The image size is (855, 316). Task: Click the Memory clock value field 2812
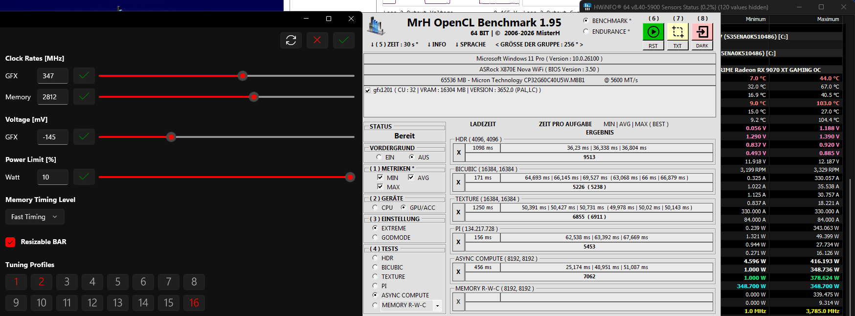(53, 97)
